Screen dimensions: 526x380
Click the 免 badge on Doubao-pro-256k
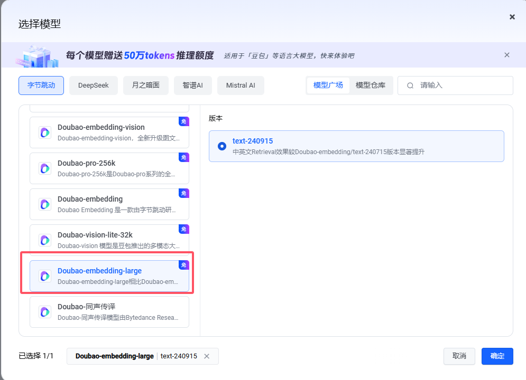184,157
